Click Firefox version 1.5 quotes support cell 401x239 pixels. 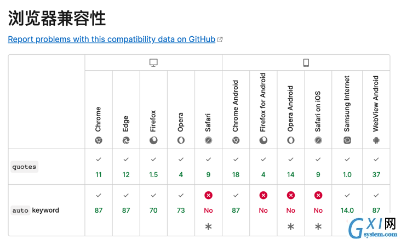[x=153, y=167]
